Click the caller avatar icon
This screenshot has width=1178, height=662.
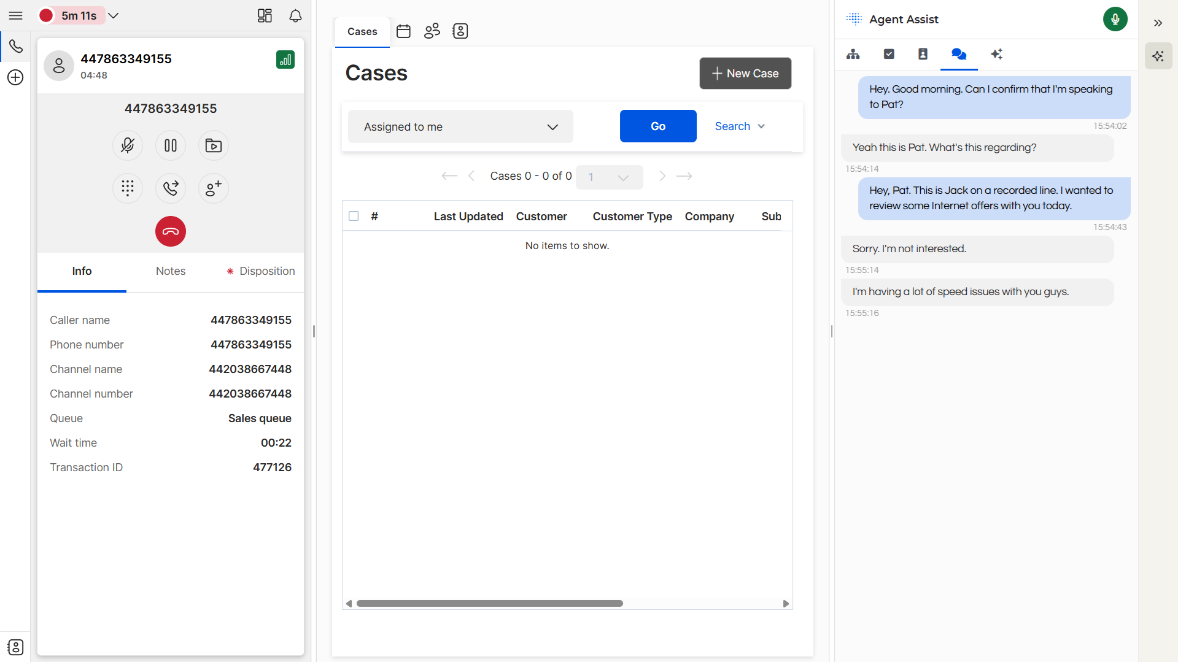click(x=59, y=66)
